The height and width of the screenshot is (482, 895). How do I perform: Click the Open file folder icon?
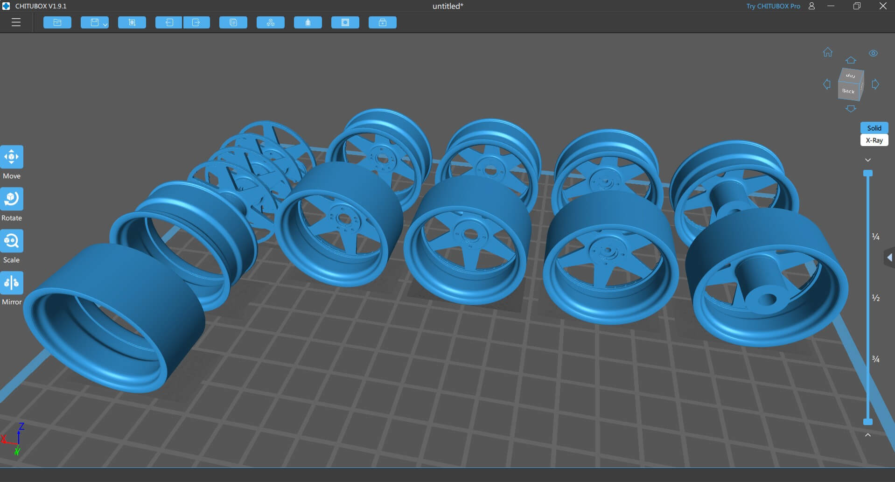[57, 22]
